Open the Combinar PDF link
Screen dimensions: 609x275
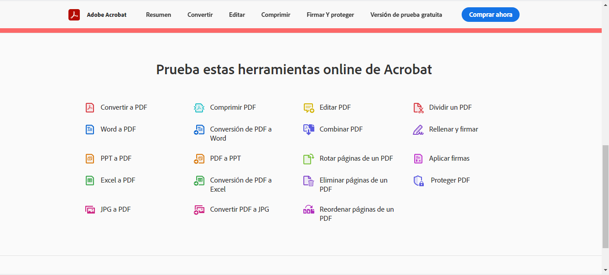click(x=341, y=129)
